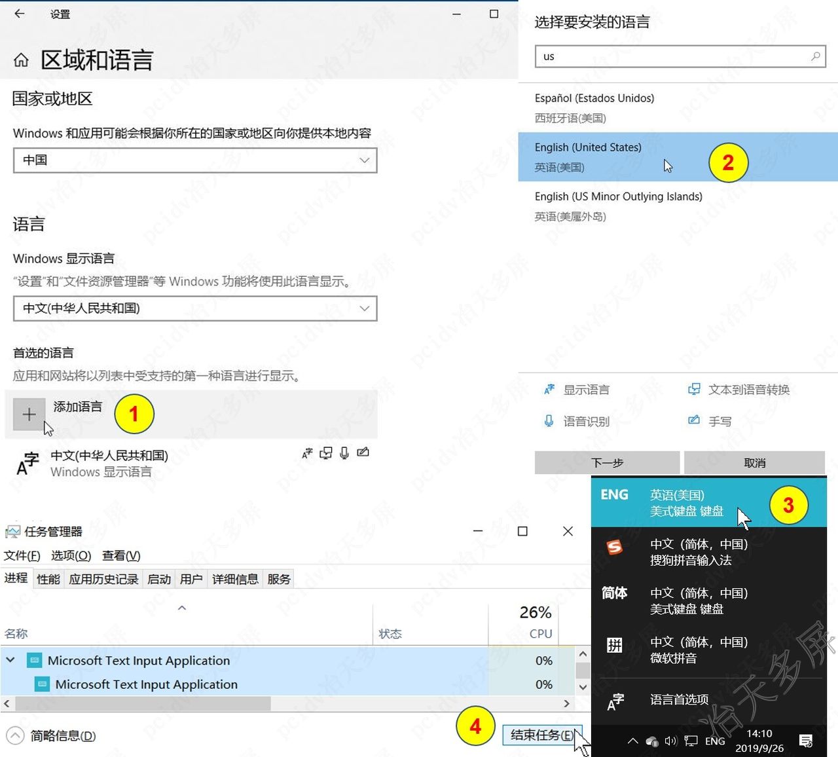Select 中文(简体，中国) 搜狗拼音输入法 entry

[x=709, y=551]
